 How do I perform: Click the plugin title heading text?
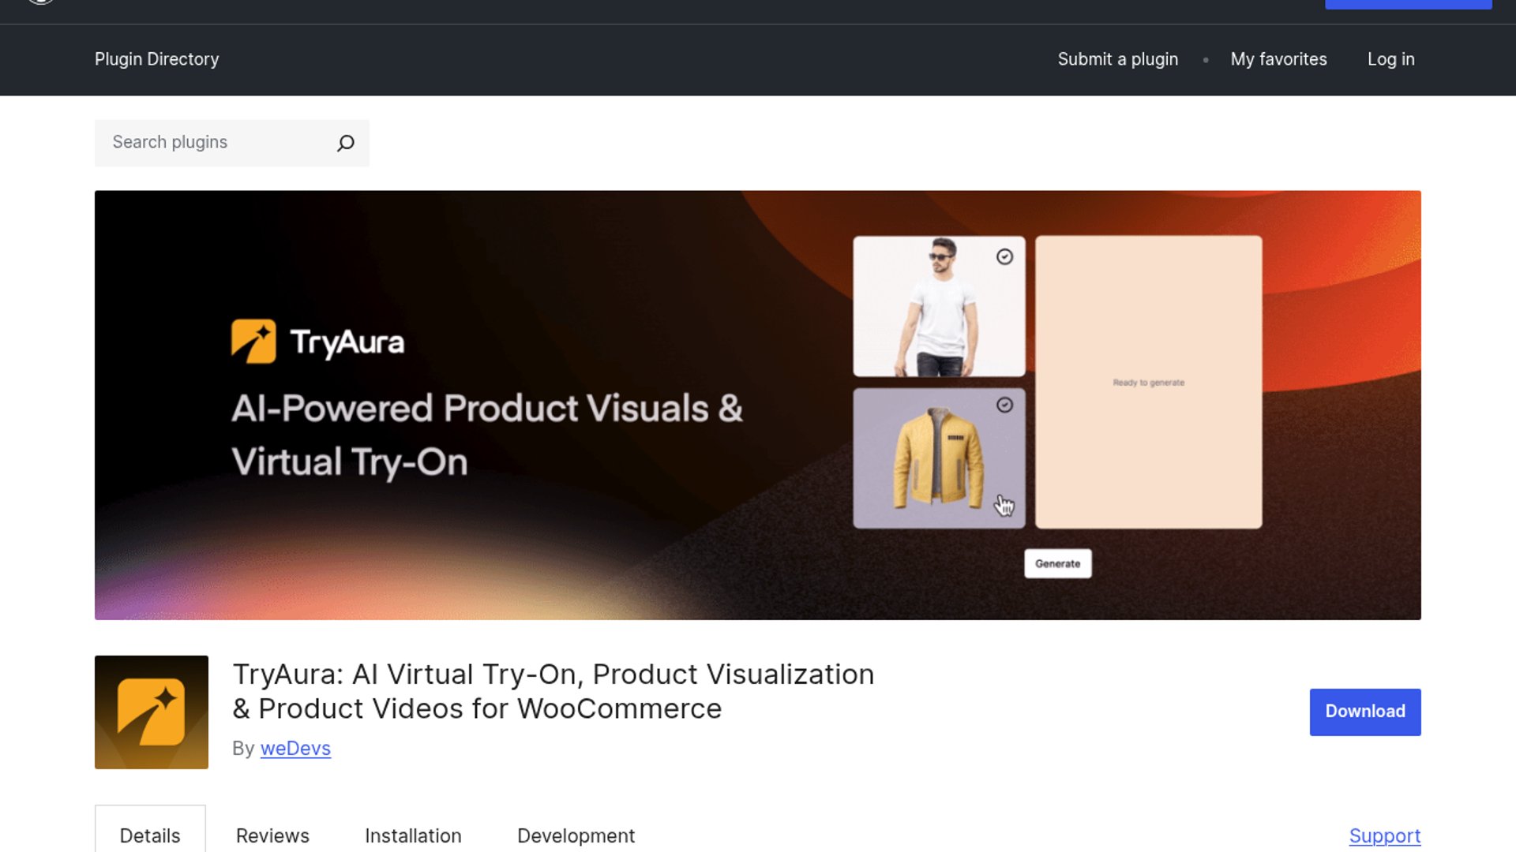(553, 691)
